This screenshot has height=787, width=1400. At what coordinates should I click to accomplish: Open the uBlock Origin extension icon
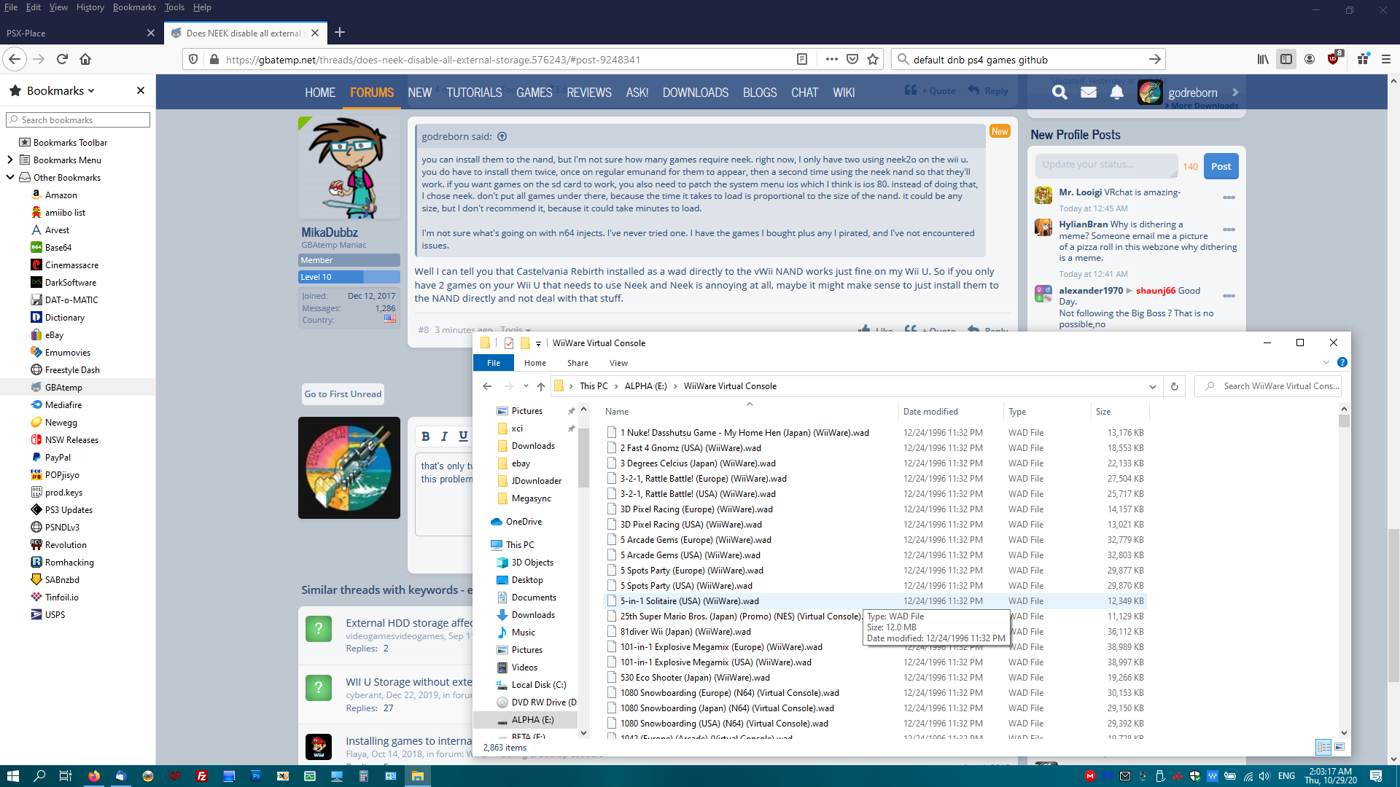click(1334, 58)
